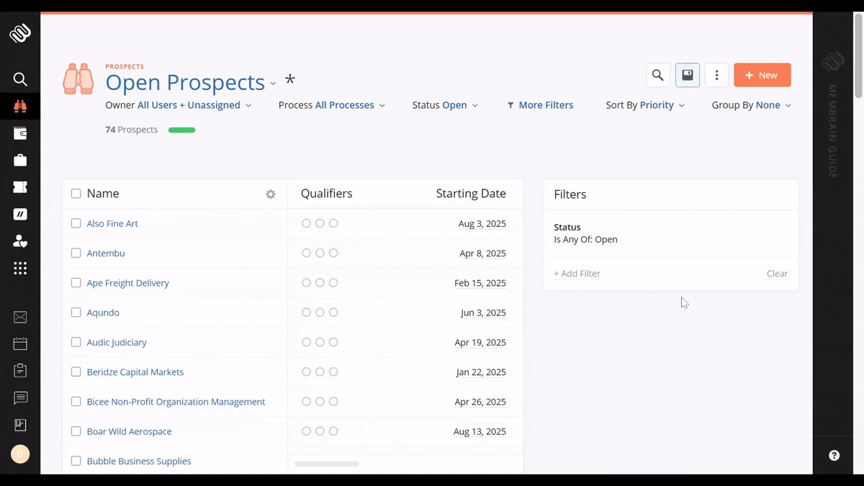Image resolution: width=864 pixels, height=486 pixels.
Task: Click the More Filters option
Action: [x=540, y=105]
